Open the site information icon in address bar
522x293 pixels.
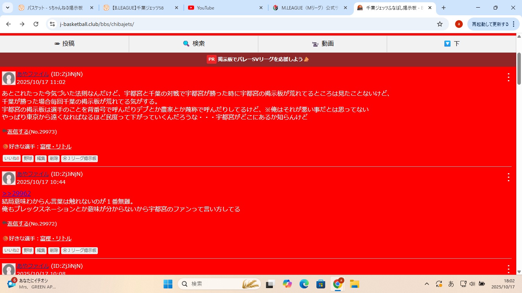[53, 24]
